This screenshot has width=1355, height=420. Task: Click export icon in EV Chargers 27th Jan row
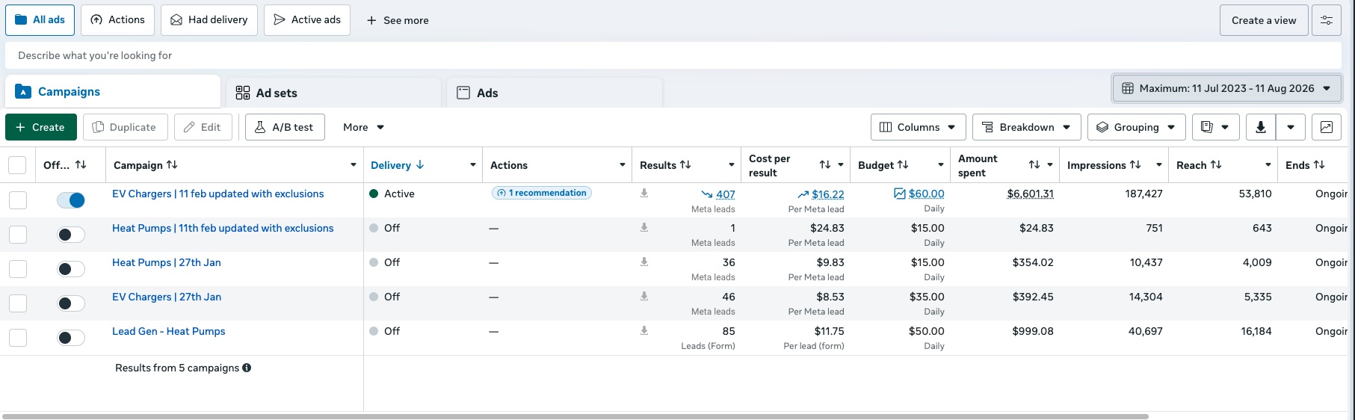[644, 296]
